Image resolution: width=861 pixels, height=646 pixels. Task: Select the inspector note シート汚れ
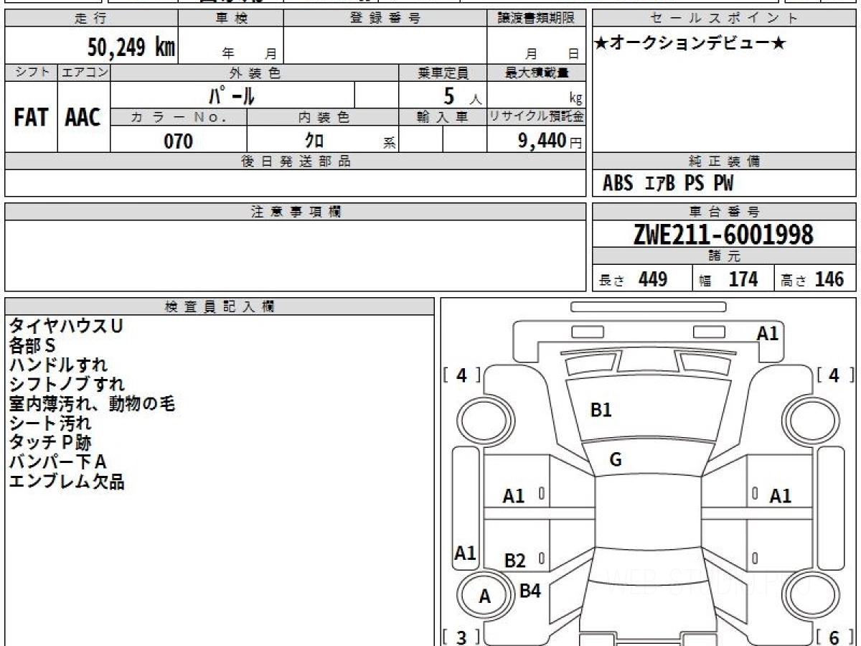(x=50, y=423)
